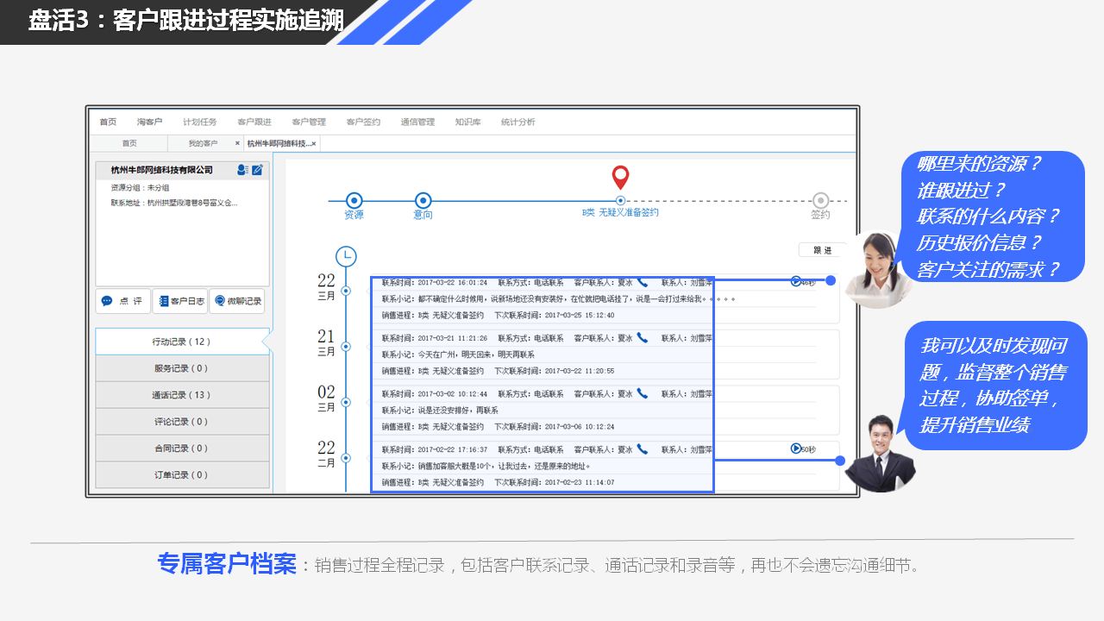Click the clock icon atop the timeline
This screenshot has width=1104, height=621.
click(x=346, y=256)
